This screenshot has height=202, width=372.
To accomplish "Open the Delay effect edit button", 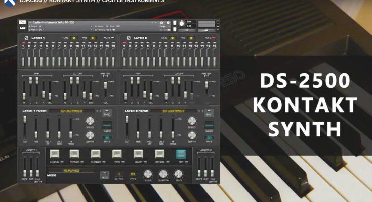I will [139, 154].
